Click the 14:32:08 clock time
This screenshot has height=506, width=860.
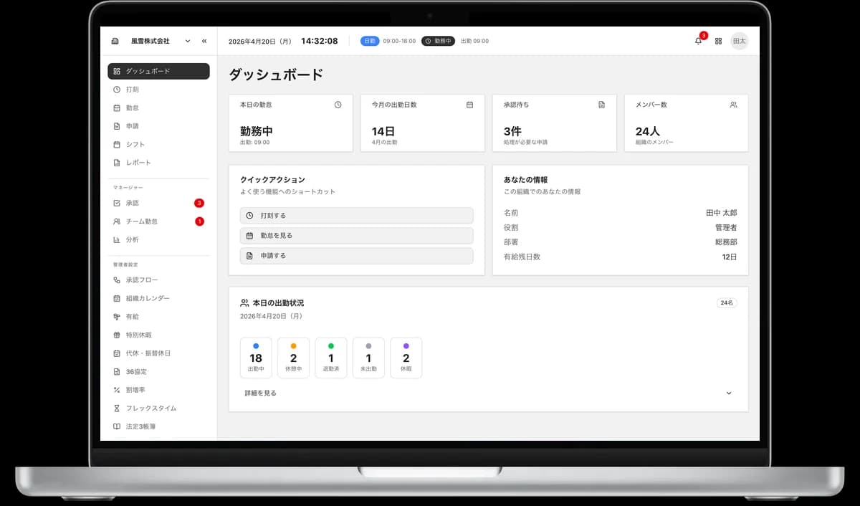click(x=320, y=41)
